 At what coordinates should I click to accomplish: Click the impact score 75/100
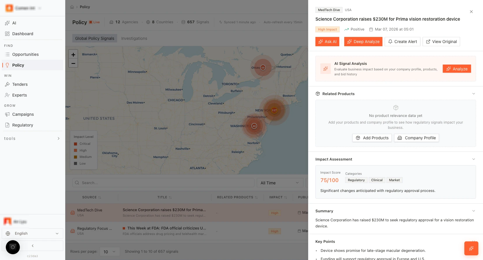[x=329, y=180]
